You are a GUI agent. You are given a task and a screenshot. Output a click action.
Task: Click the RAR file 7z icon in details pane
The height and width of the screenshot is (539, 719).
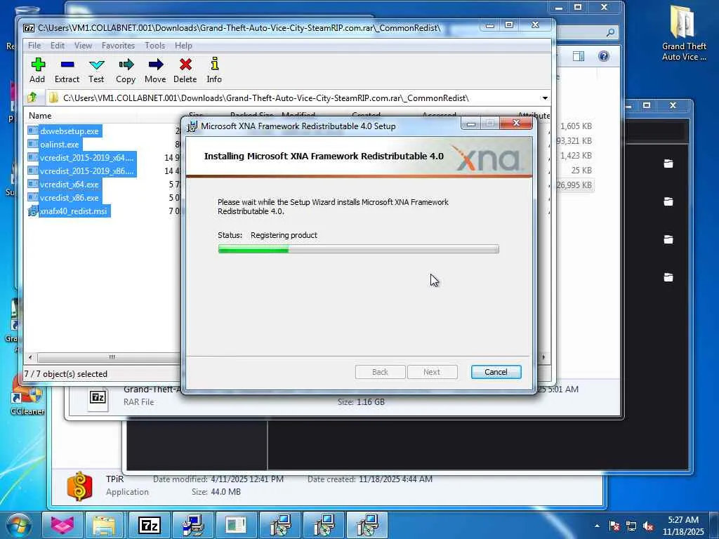pos(98,397)
